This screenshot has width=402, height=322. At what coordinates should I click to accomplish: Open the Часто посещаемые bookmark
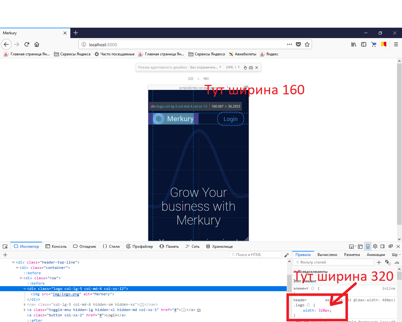[x=114, y=54]
